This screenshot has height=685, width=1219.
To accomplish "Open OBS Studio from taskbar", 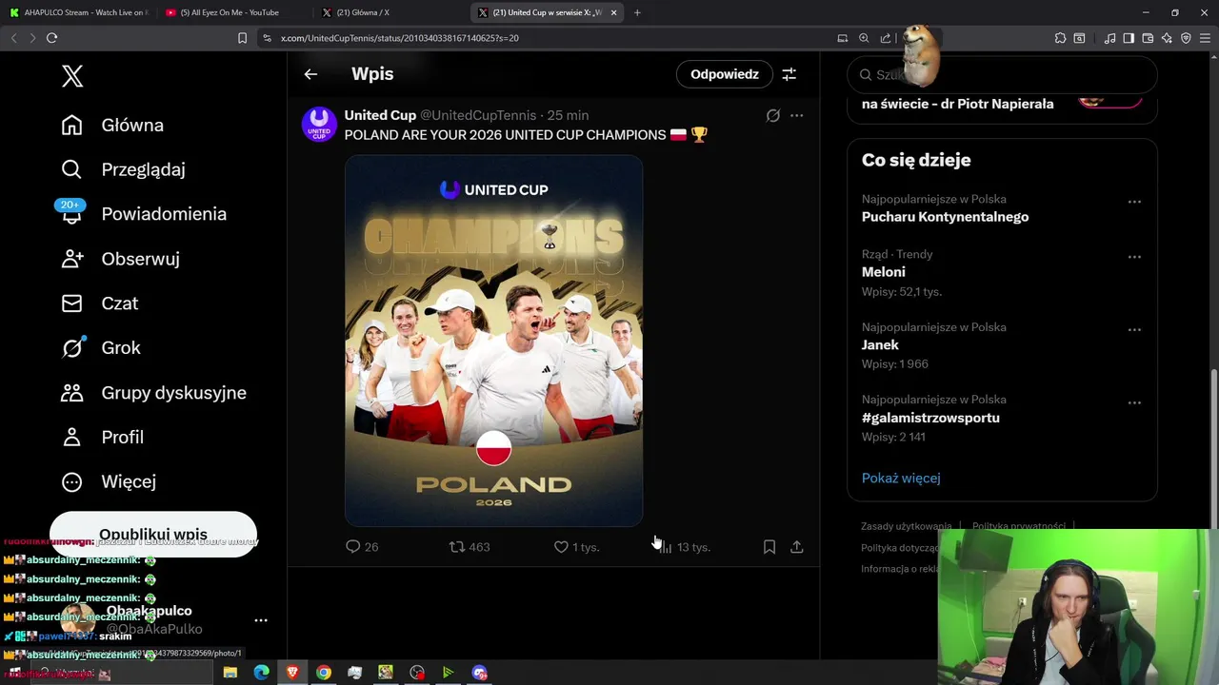I will point(417,673).
